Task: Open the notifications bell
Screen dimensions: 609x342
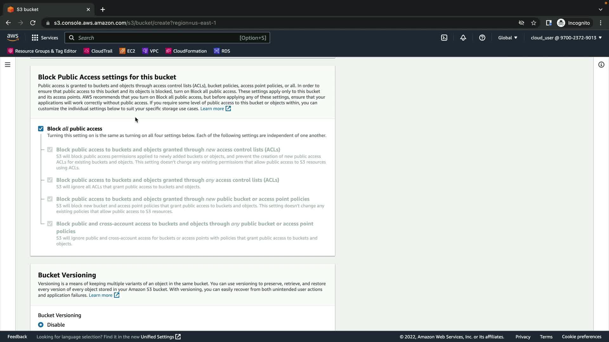Action: 463,38
